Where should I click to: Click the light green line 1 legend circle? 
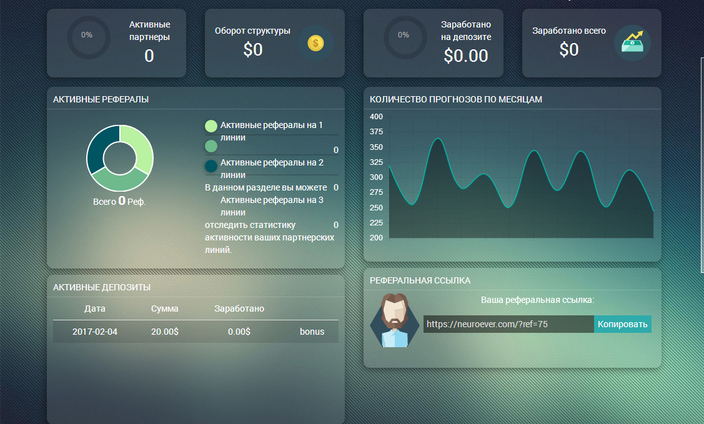pyautogui.click(x=211, y=126)
